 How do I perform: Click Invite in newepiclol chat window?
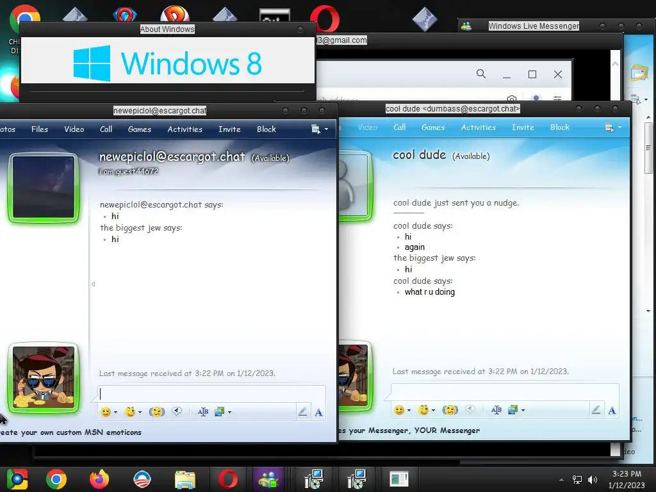point(229,129)
